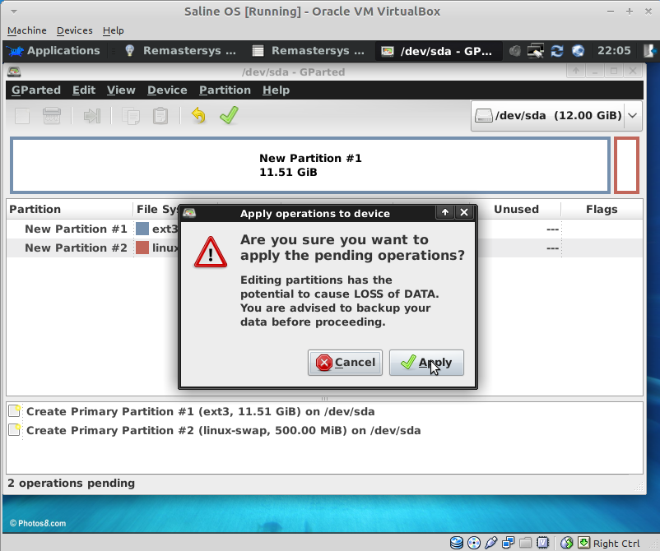This screenshot has height=551, width=660.
Task: Click the Partition column header
Action: (69, 209)
